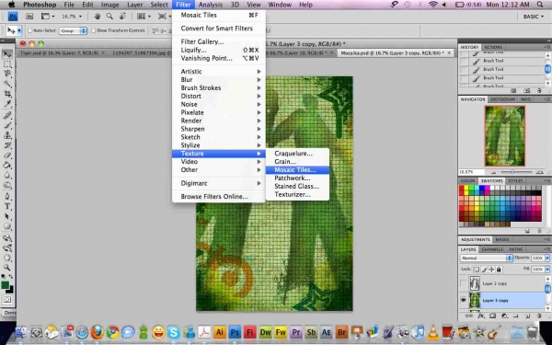Enable Show Transform Controls checkbox
The width and height of the screenshot is (552, 345).
pos(93,30)
